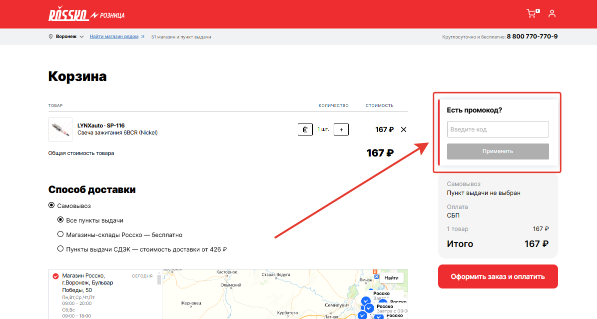Viewport: 597px width, 319px height.
Task: Click the Общая стоимость товара label
Action: [x=81, y=153]
